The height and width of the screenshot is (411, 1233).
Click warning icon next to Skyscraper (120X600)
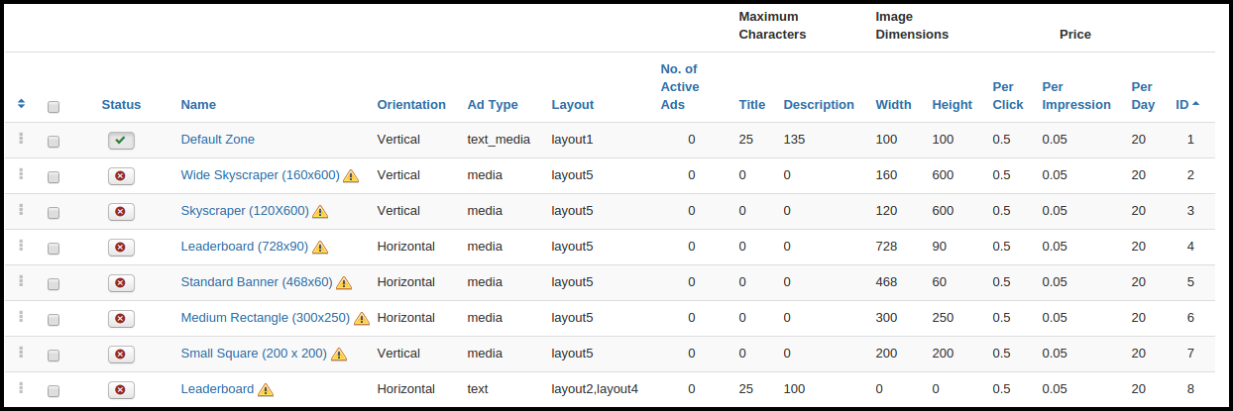tap(320, 212)
